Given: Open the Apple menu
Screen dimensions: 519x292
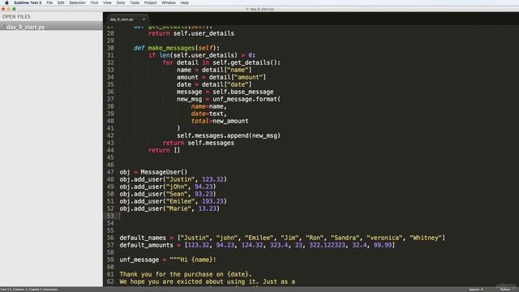Looking at the screenshot, I should (x=6, y=2).
